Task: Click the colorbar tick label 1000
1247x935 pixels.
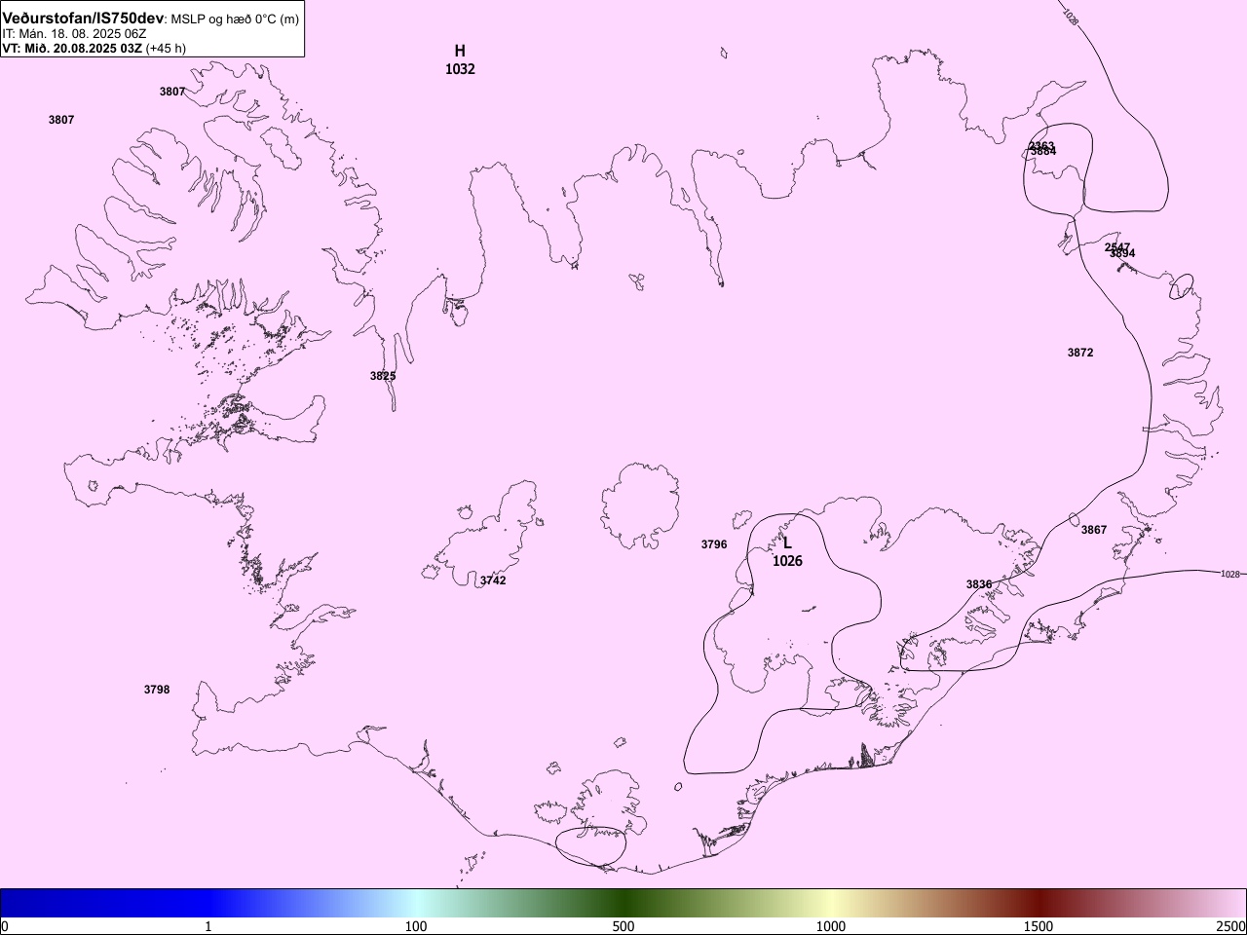Action: [831, 925]
